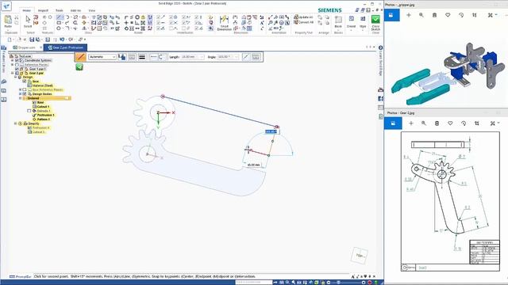Image resolution: width=508 pixels, height=285 pixels.
Task: Click See all photos in the gripper.jpg window
Action: tap(391, 15)
